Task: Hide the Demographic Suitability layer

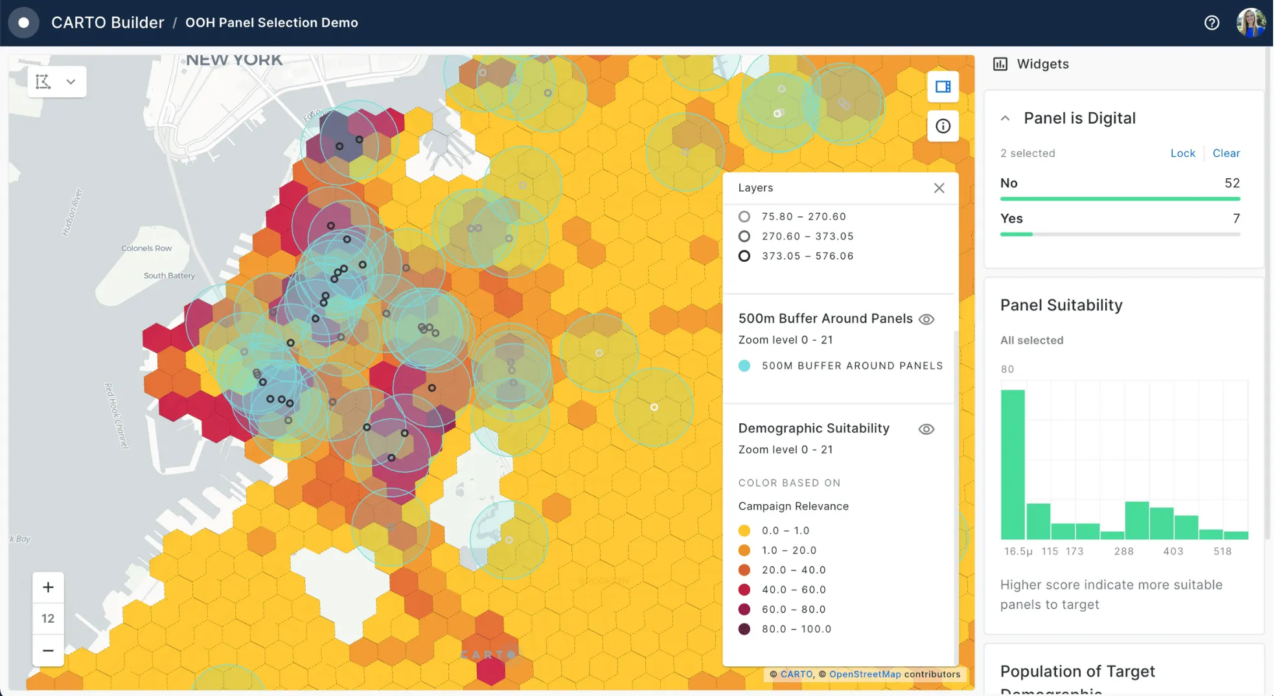Action: tap(926, 429)
